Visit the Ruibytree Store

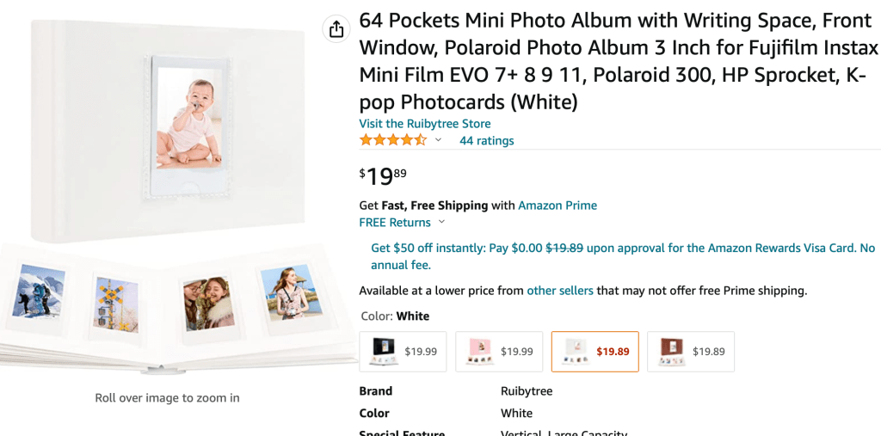(x=424, y=124)
